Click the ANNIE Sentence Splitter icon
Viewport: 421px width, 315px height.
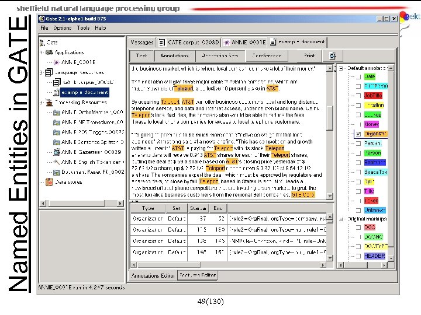(x=56, y=142)
